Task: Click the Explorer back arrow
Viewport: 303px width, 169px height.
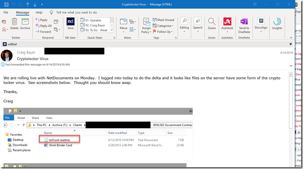Action: (x=6, y=125)
